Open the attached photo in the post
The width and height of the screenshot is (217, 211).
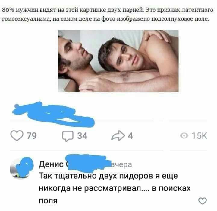pos(118,61)
